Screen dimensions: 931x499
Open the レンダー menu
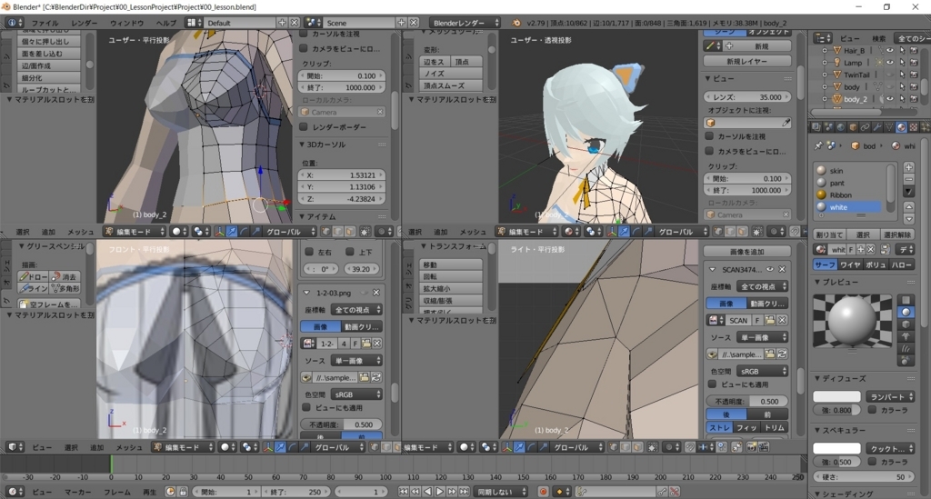point(85,23)
